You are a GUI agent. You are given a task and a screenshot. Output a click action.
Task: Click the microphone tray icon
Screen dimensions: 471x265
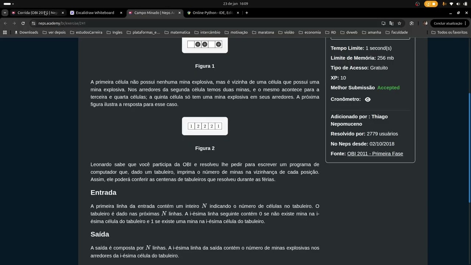coord(445,4)
